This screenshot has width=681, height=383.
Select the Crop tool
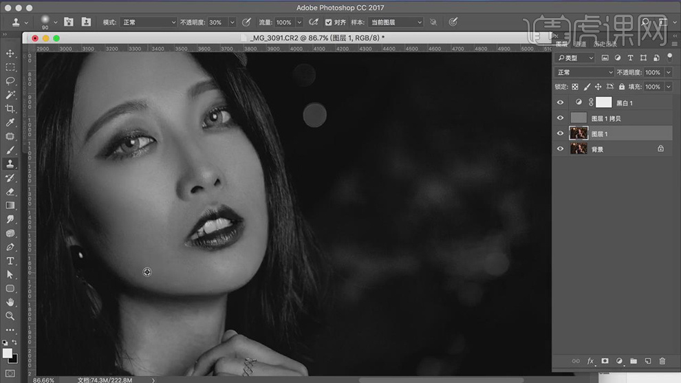pyautogui.click(x=10, y=109)
